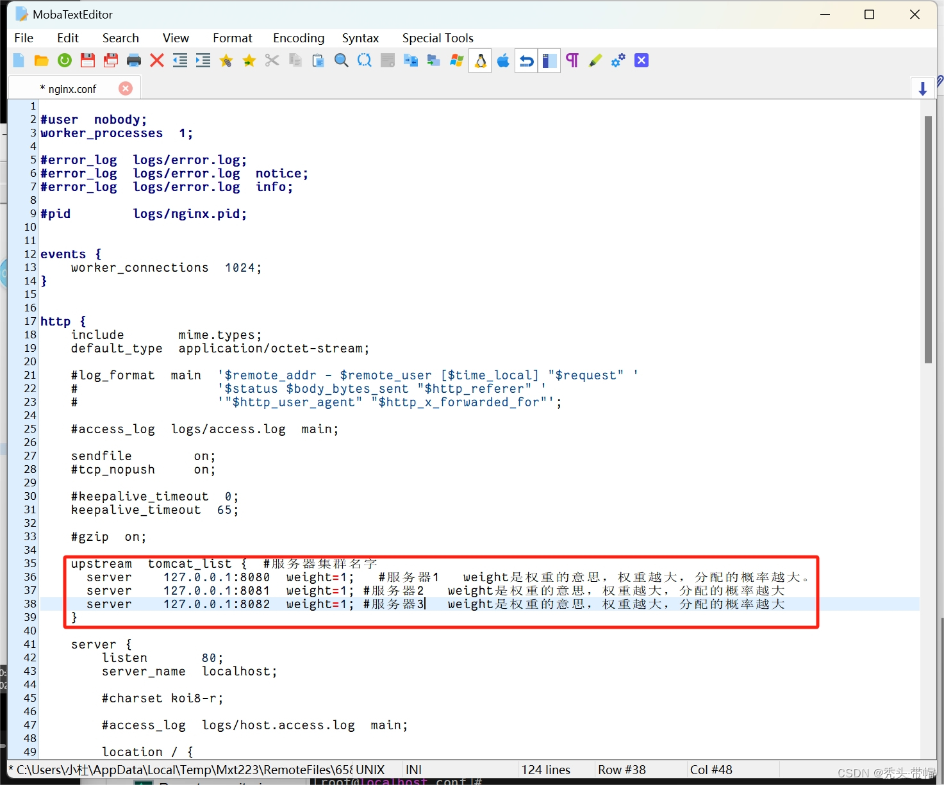This screenshot has width=944, height=785.
Task: Show special characters with pilcrow icon
Action: (x=572, y=61)
